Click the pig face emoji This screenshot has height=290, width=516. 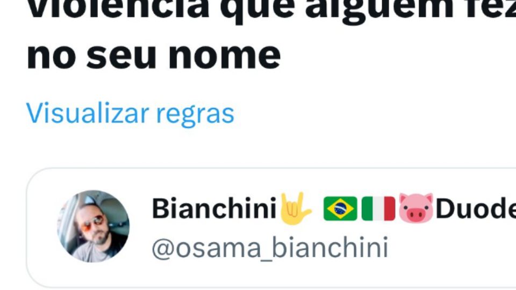(x=416, y=208)
